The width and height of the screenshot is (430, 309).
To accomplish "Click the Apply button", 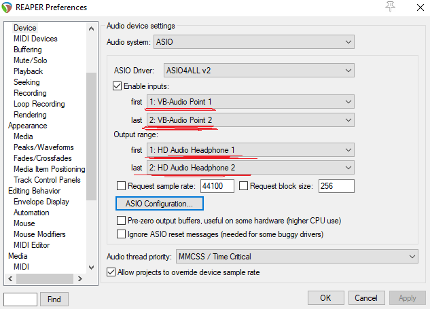I will click(407, 298).
